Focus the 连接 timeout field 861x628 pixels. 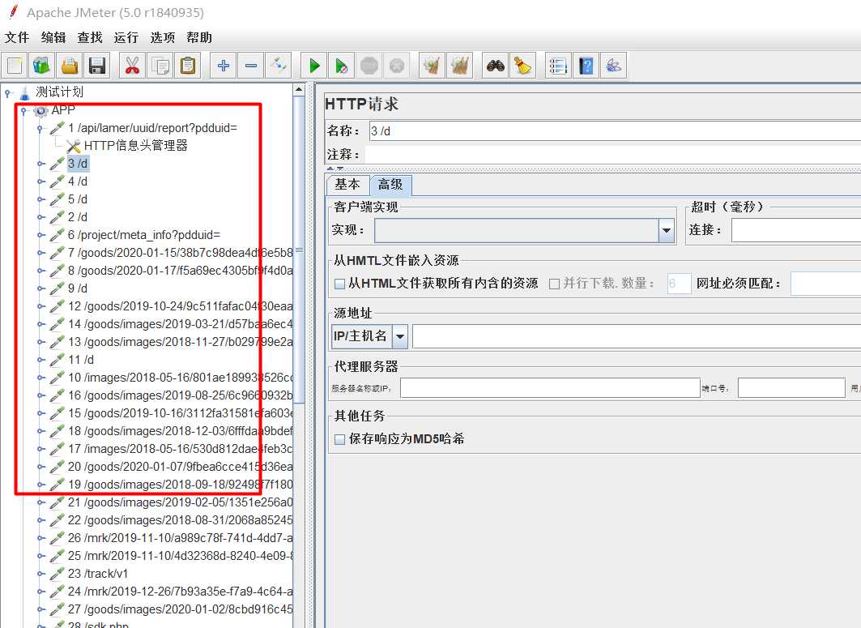click(x=796, y=231)
